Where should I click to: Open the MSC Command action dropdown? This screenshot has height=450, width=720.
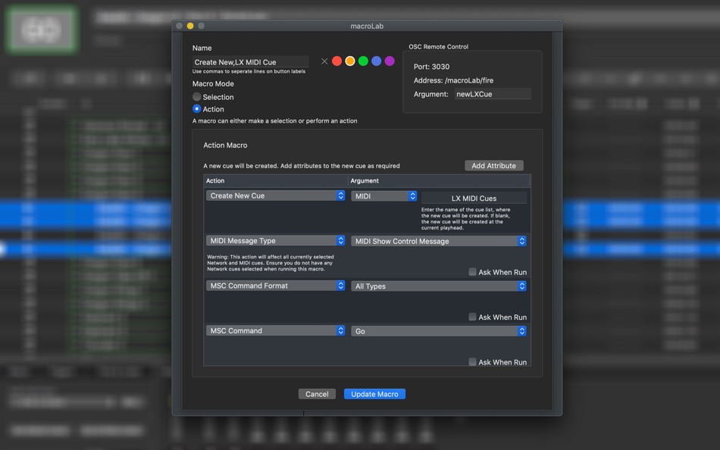[276, 330]
